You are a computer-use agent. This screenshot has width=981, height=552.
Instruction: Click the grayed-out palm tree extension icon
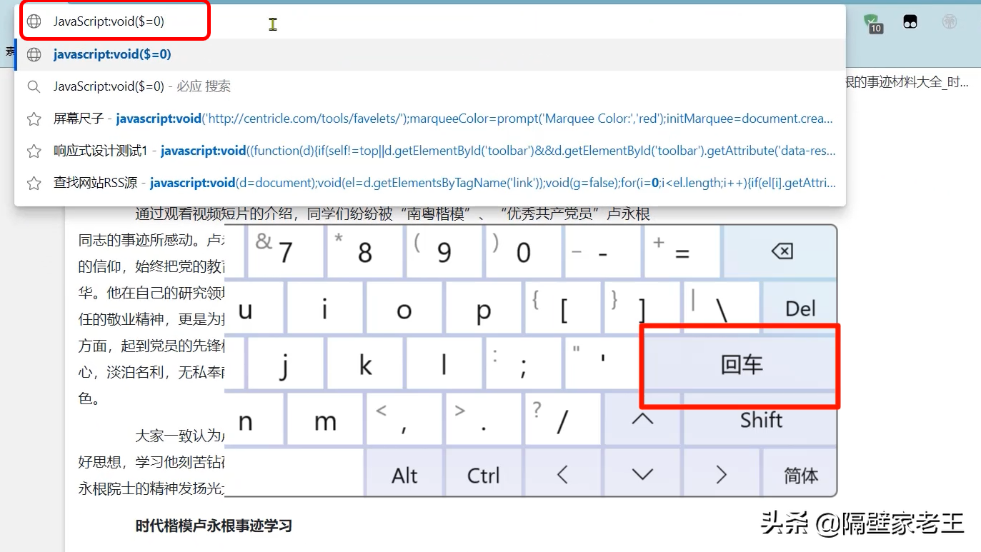[x=950, y=21]
